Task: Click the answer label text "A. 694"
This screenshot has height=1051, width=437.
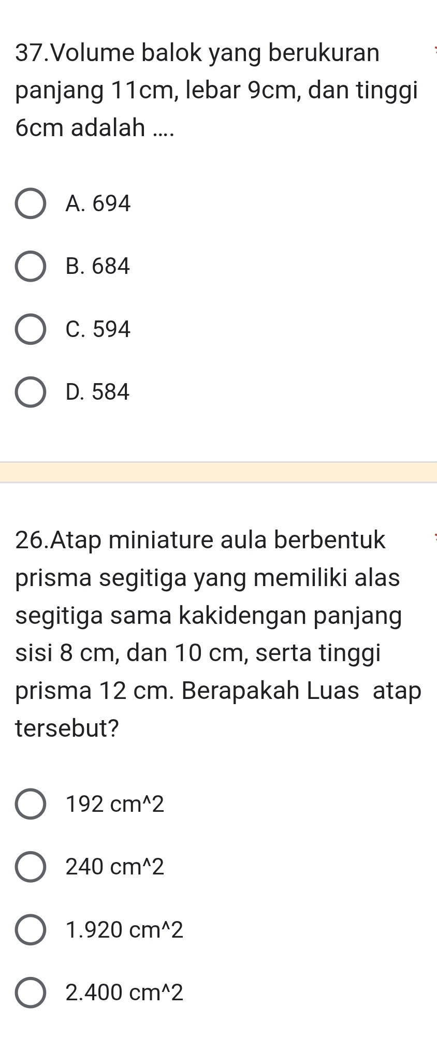Action: click(98, 203)
